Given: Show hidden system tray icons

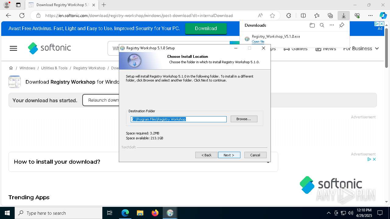Looking at the screenshot, I should [328, 213].
